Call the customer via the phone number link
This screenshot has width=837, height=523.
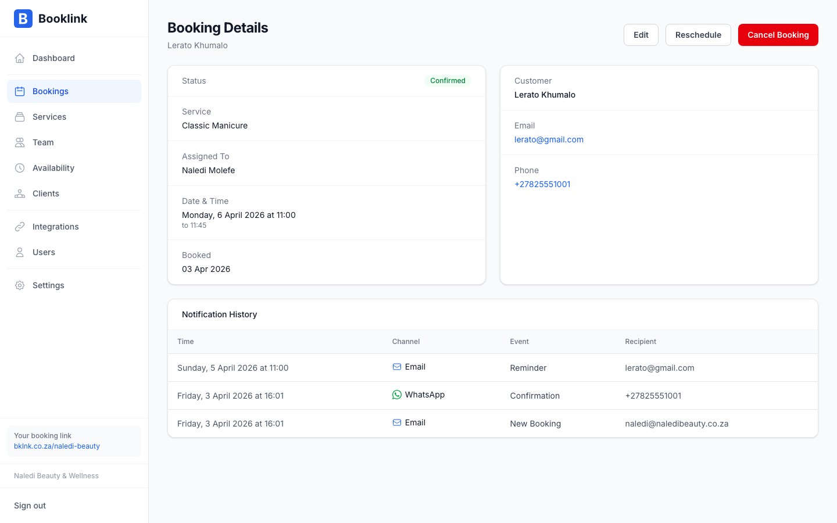pyautogui.click(x=542, y=184)
